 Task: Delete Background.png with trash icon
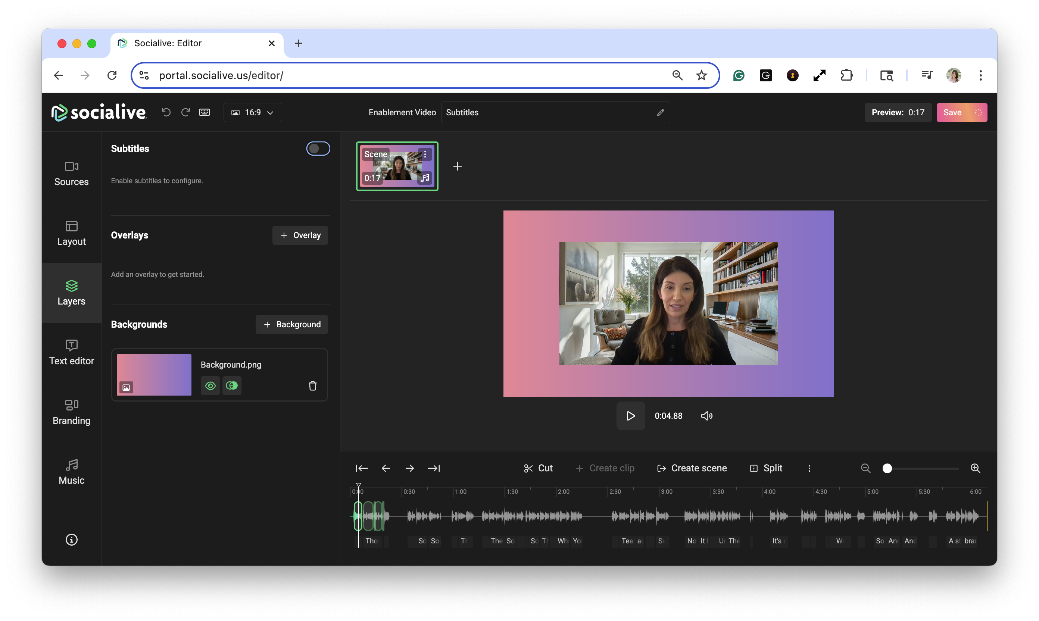point(313,386)
